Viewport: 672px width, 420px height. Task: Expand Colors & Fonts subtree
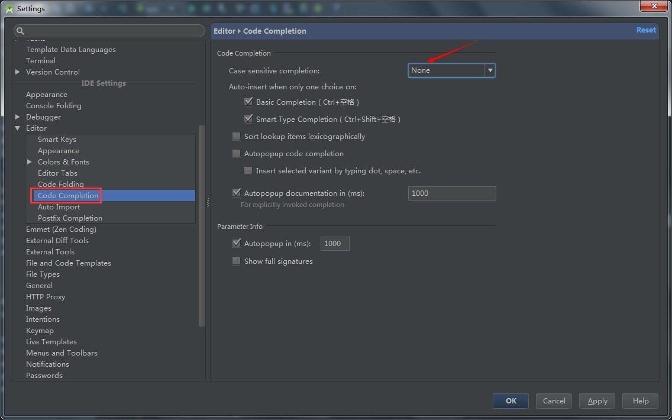(30, 162)
